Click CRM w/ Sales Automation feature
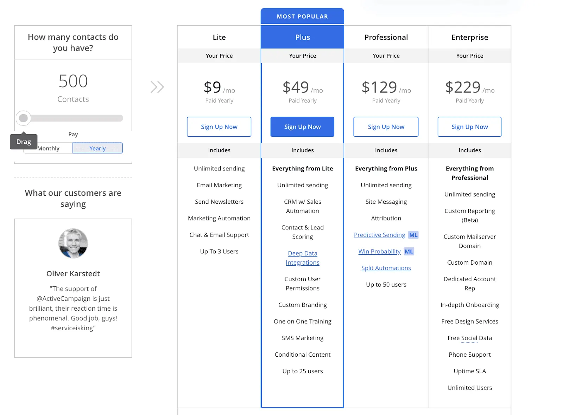The height and width of the screenshot is (415, 563). click(x=303, y=206)
